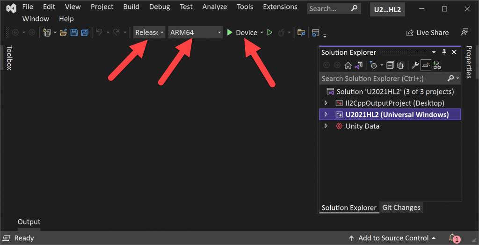The height and width of the screenshot is (245, 479).
Task: Expand the U2021HL2 (Universal Windows) project
Action: click(x=326, y=114)
